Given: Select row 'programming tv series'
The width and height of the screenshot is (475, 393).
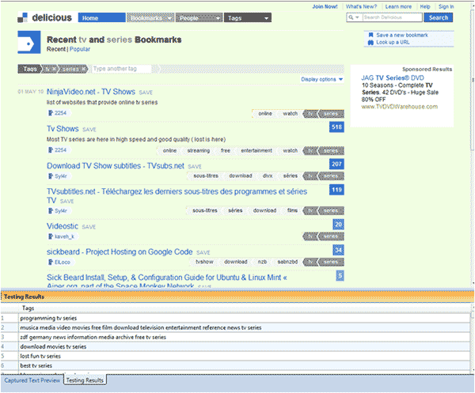Looking at the screenshot, I should coord(235,318).
